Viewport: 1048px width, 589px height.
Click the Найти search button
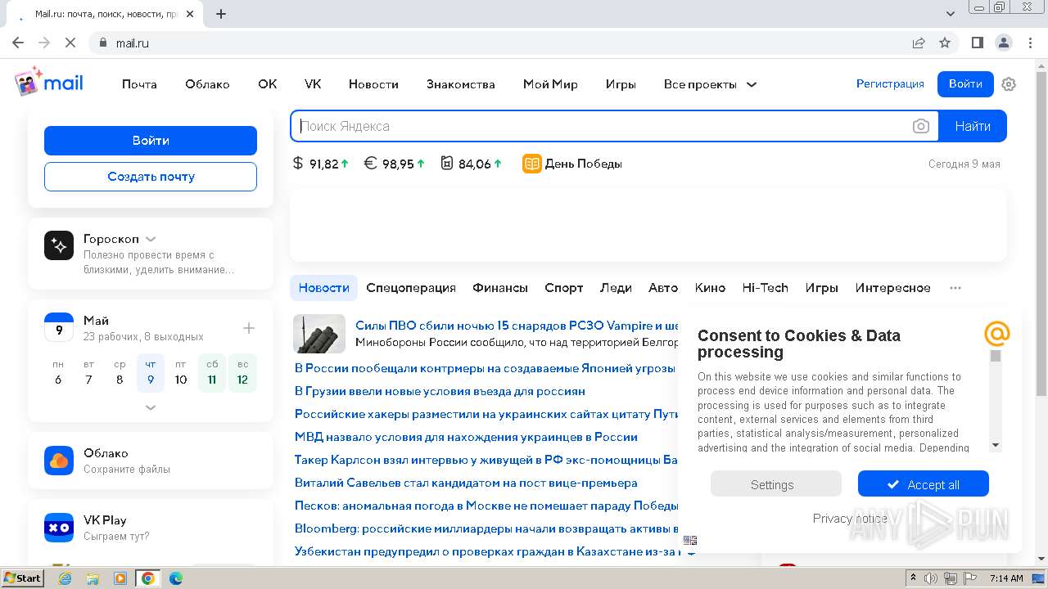[973, 126]
